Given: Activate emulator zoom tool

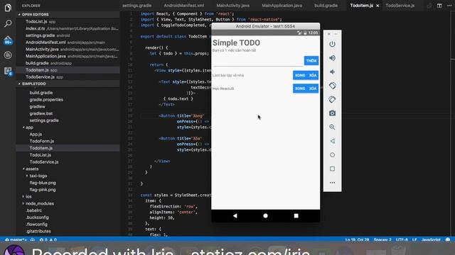Looking at the screenshot, I should 332,127.
